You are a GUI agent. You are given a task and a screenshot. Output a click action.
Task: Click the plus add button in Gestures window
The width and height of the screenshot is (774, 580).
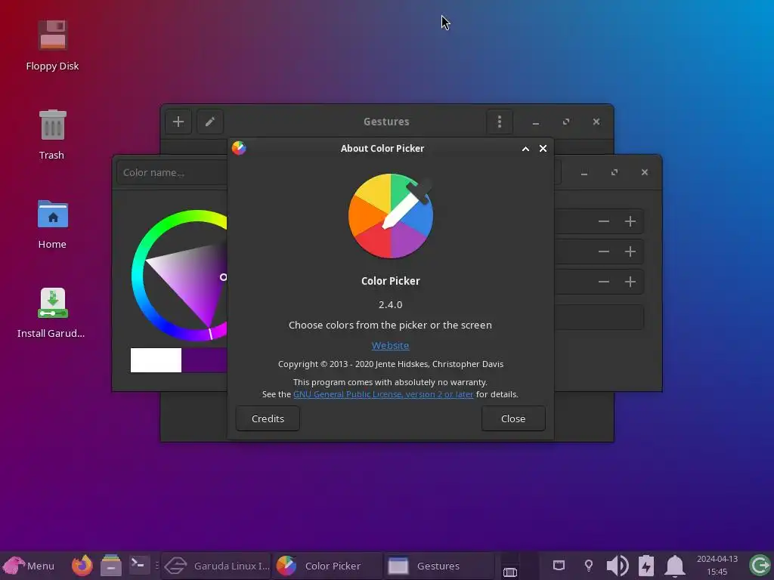pos(178,122)
